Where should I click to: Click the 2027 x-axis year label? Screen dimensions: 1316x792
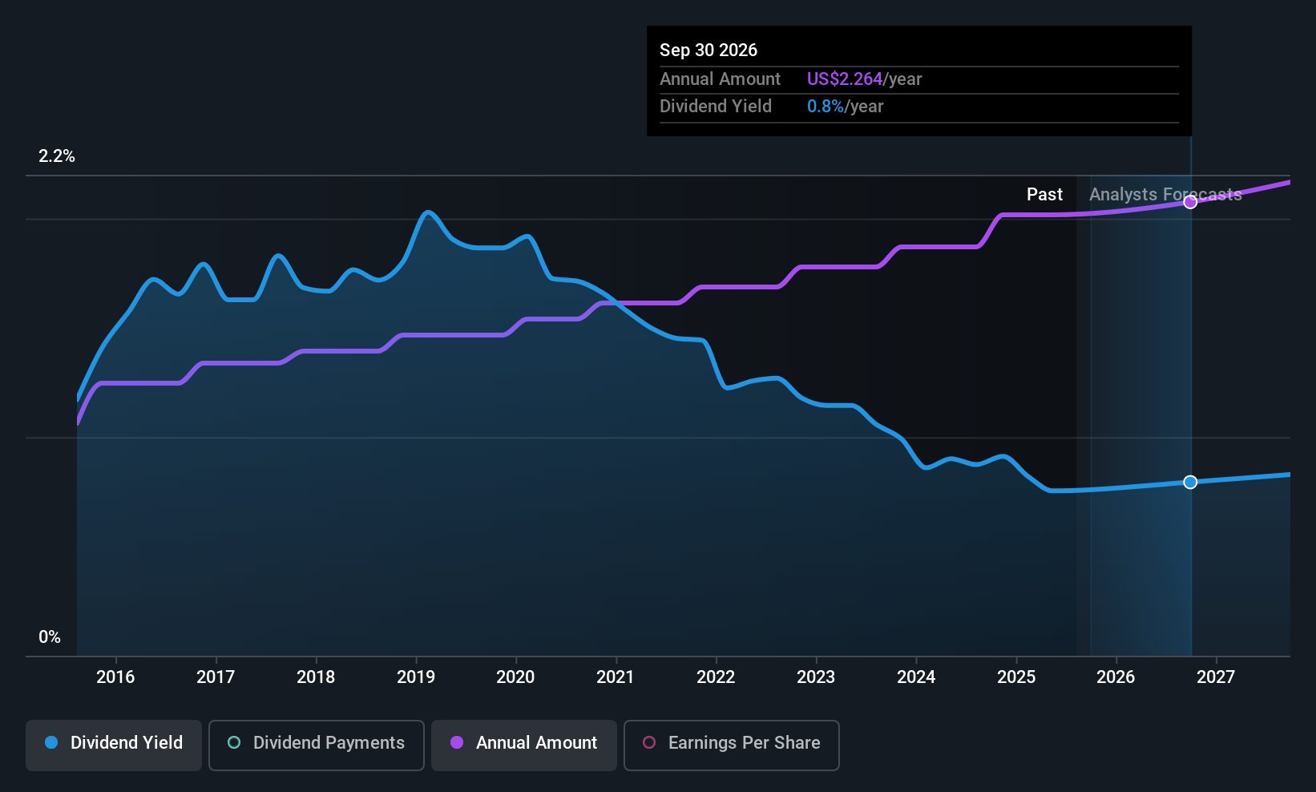(x=1216, y=677)
